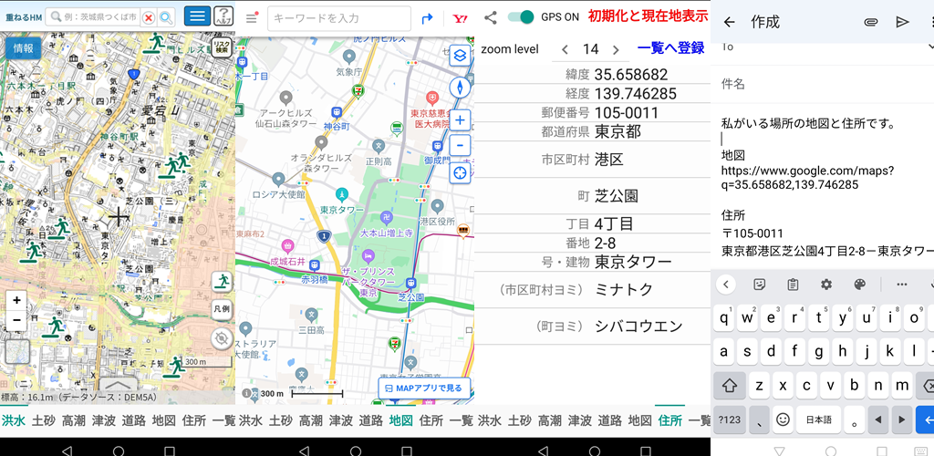Open the red Y! Yahoo icon
This screenshot has width=934, height=456.
460,18
